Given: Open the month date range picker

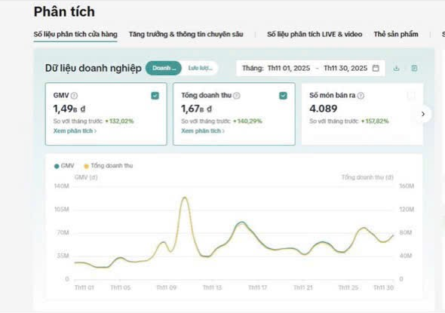Looking at the screenshot, I should [311, 68].
